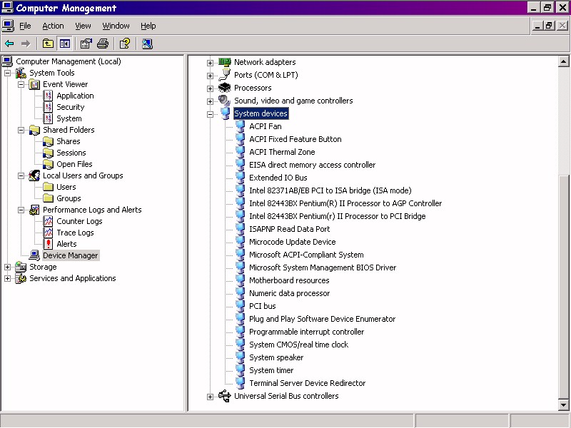571x428 pixels.
Task: Open Properties from the toolbar
Action: point(86,44)
